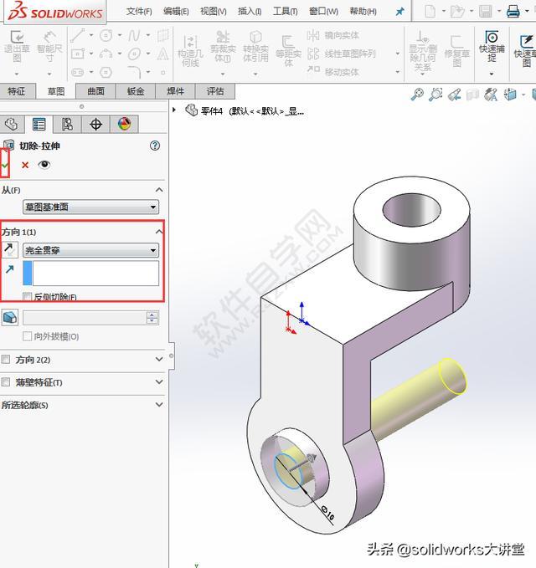Open the File menu (文件)
This screenshot has height=568, width=536.
click(x=139, y=11)
